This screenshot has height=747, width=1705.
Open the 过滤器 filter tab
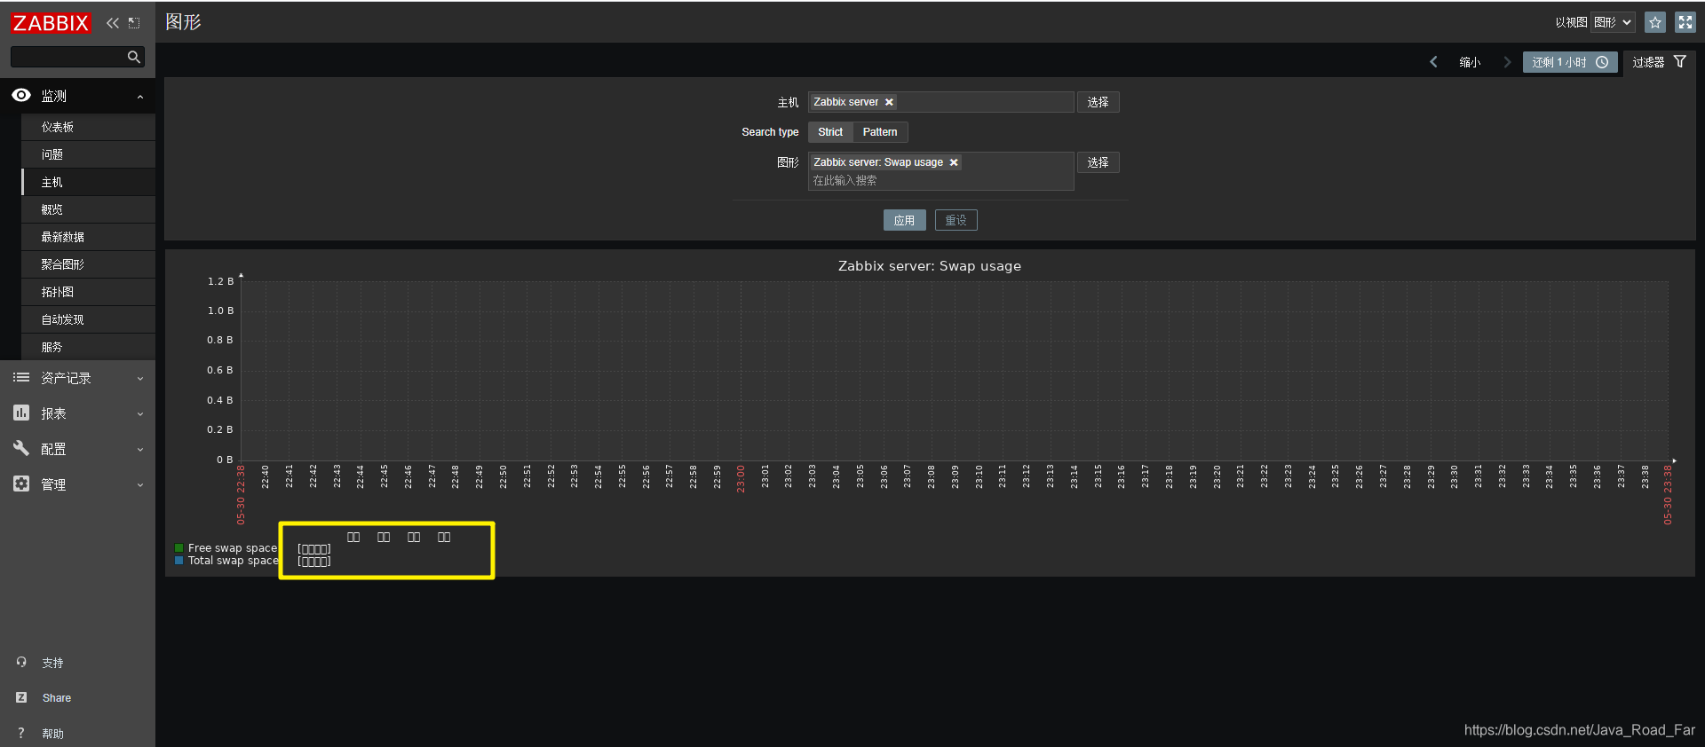click(x=1660, y=62)
